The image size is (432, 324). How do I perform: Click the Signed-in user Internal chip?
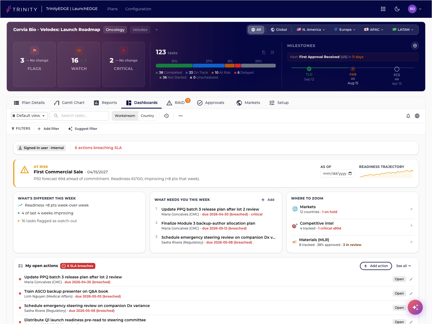pyautogui.click(x=41, y=148)
